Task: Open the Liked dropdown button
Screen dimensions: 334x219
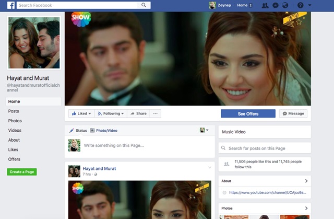Action: coord(81,113)
